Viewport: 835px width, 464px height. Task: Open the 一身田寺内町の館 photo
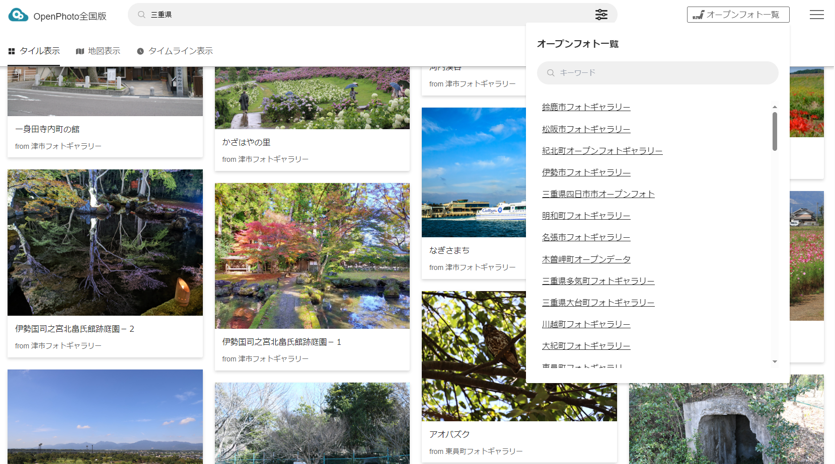[105, 91]
